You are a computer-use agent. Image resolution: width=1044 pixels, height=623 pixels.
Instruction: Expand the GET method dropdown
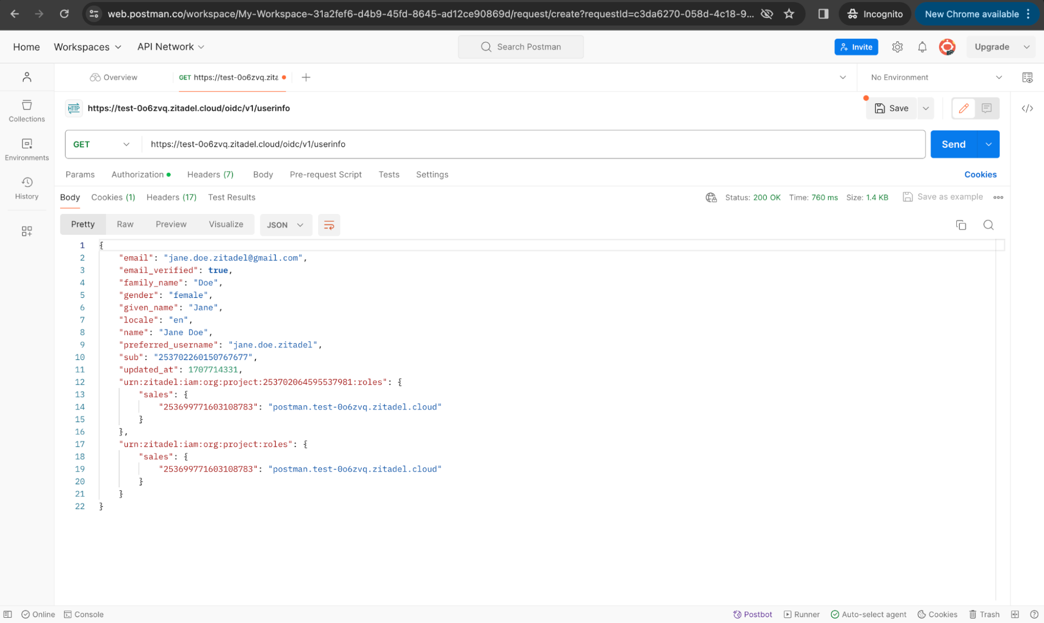[x=102, y=144]
